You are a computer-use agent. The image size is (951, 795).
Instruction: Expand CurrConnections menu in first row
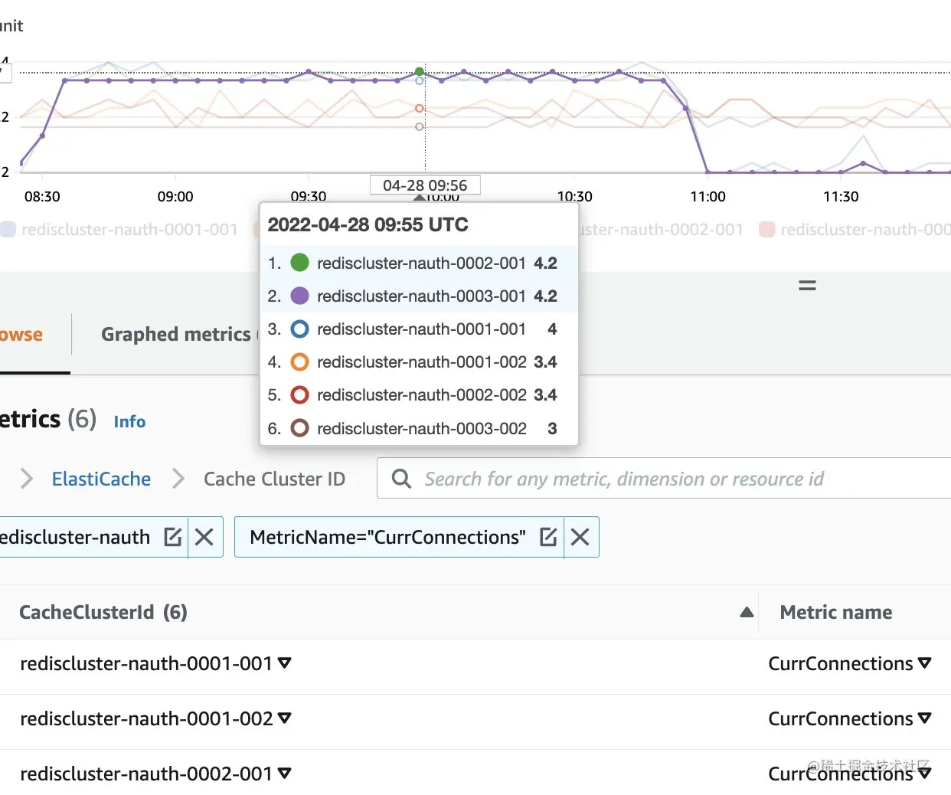pos(925,663)
